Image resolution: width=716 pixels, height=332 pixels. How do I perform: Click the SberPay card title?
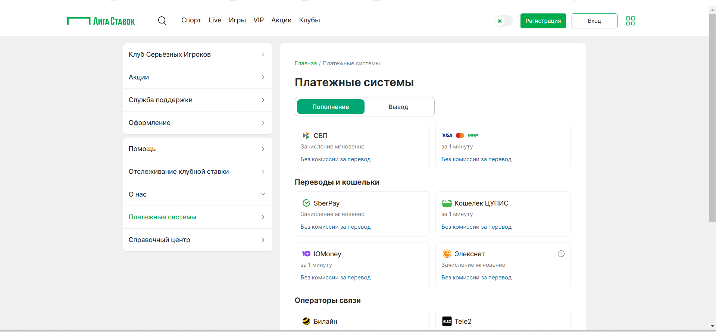click(x=326, y=203)
